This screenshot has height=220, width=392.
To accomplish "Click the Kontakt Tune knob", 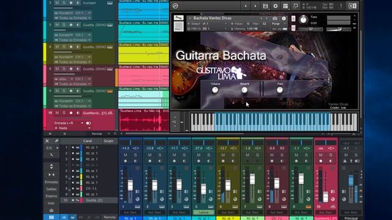I will coord(303,20).
